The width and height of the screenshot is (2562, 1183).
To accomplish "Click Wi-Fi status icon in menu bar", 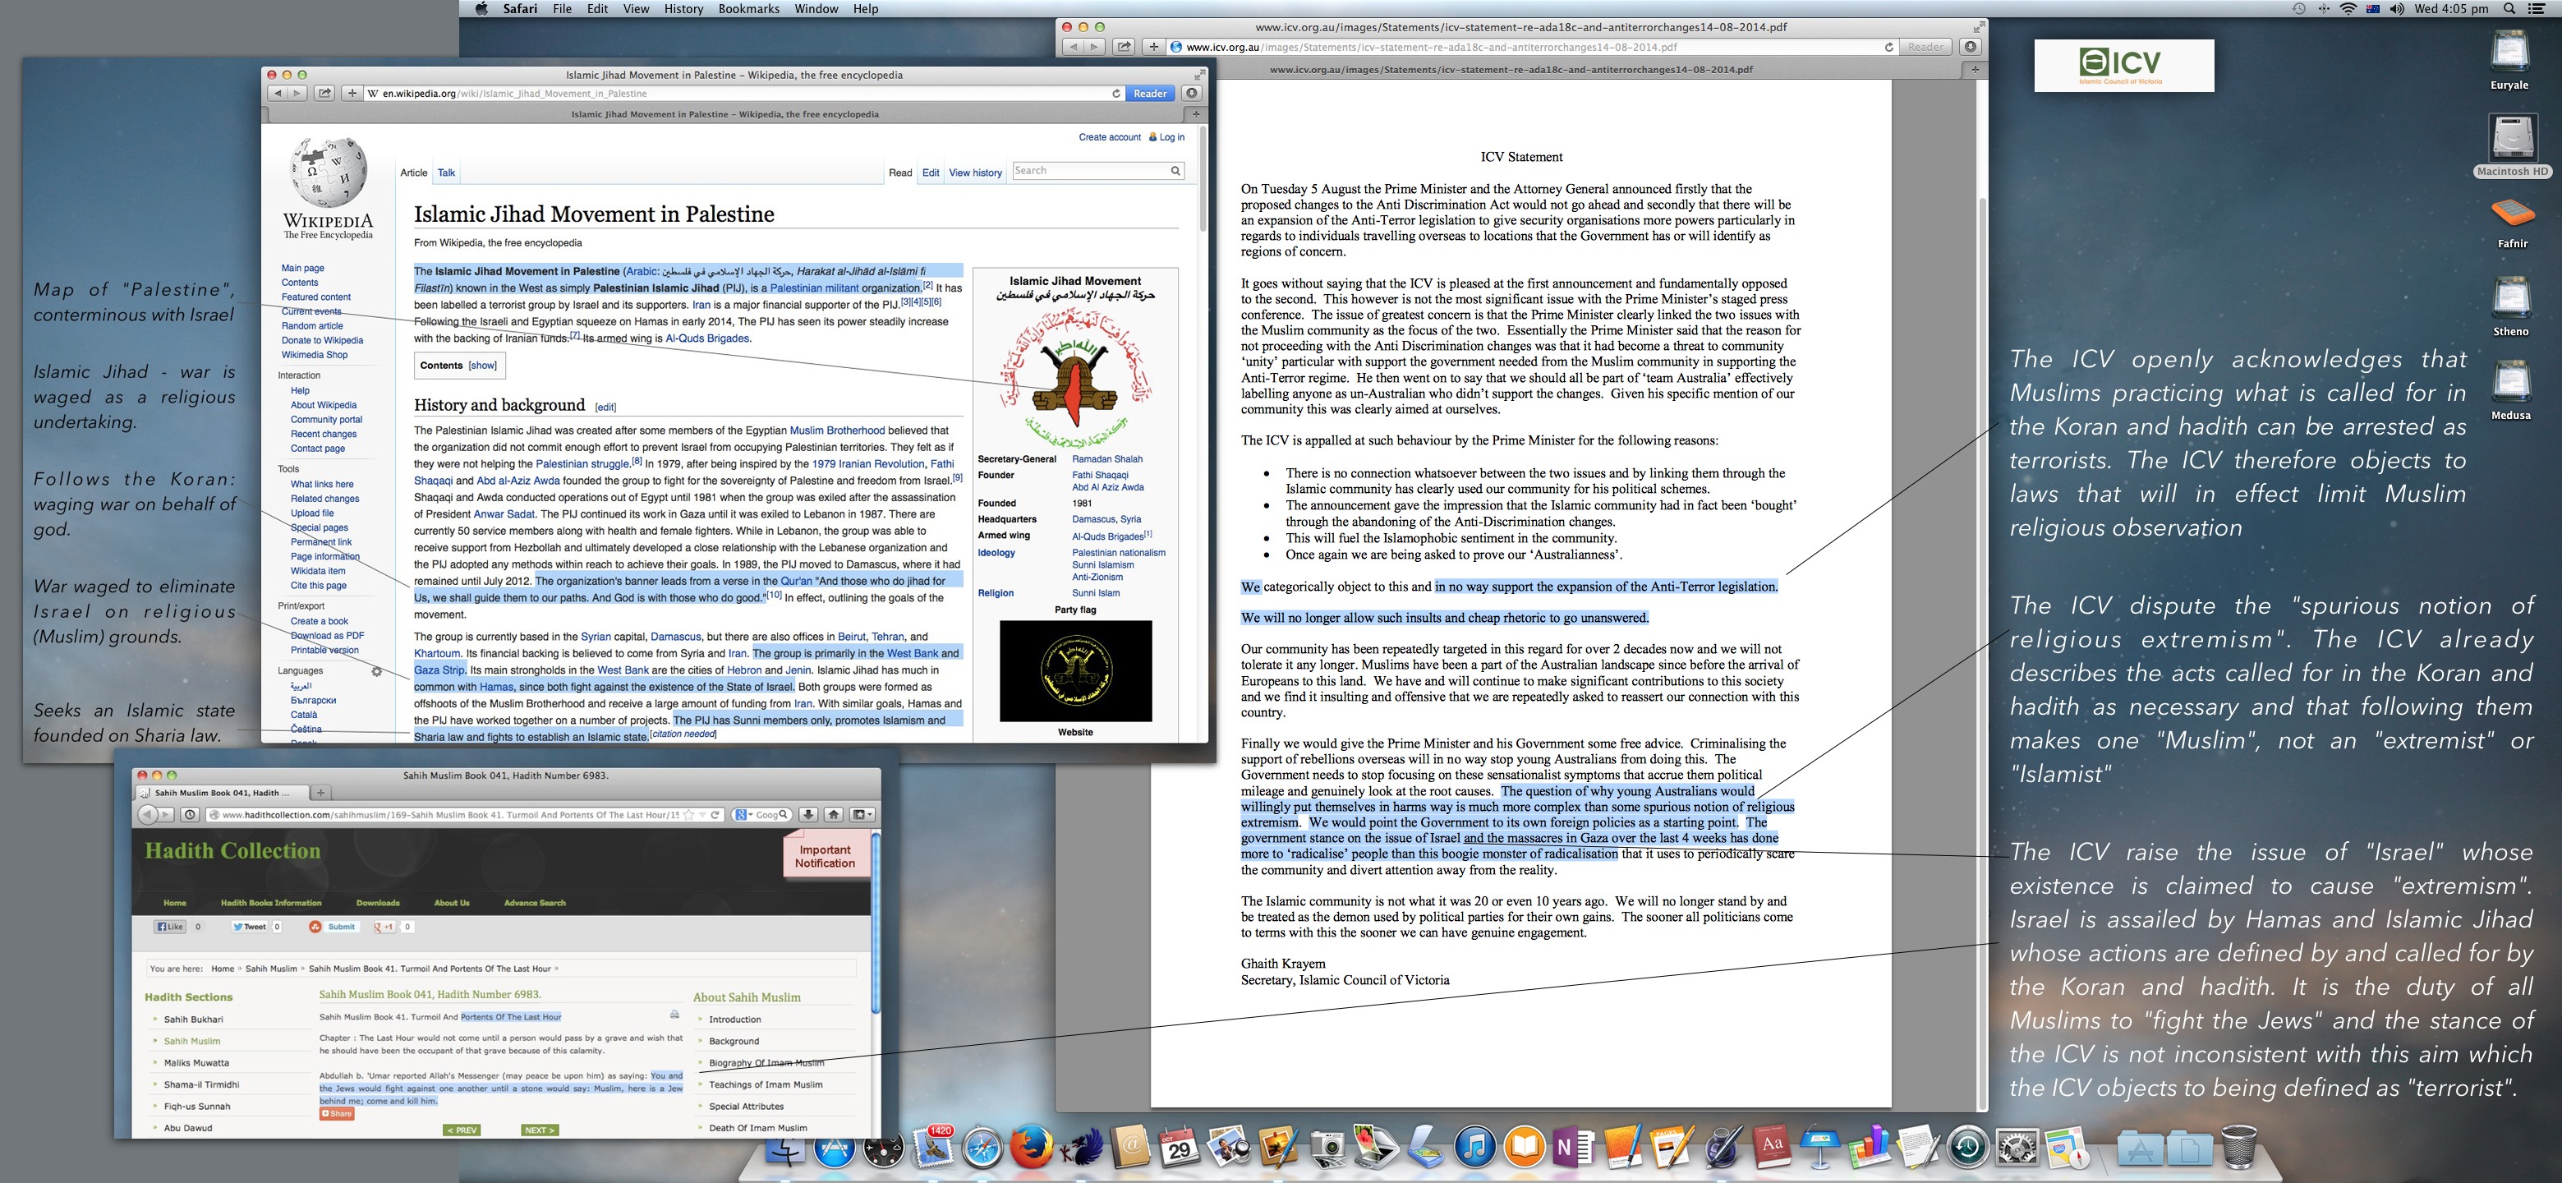I will pyautogui.click(x=2348, y=9).
